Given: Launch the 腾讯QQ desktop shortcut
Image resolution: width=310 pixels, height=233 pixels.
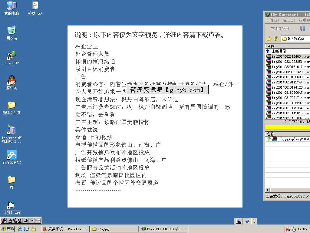Looking at the screenshot, I should click(12, 83).
